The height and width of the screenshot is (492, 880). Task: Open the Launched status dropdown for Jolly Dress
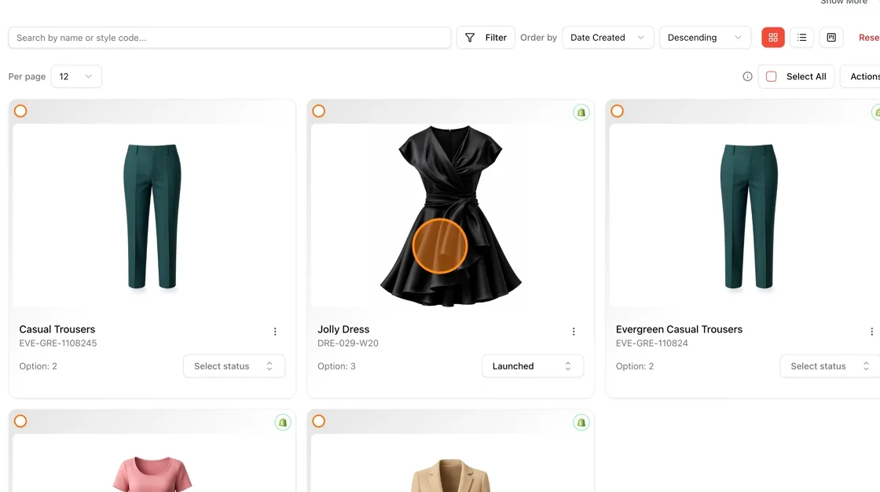pyautogui.click(x=533, y=366)
